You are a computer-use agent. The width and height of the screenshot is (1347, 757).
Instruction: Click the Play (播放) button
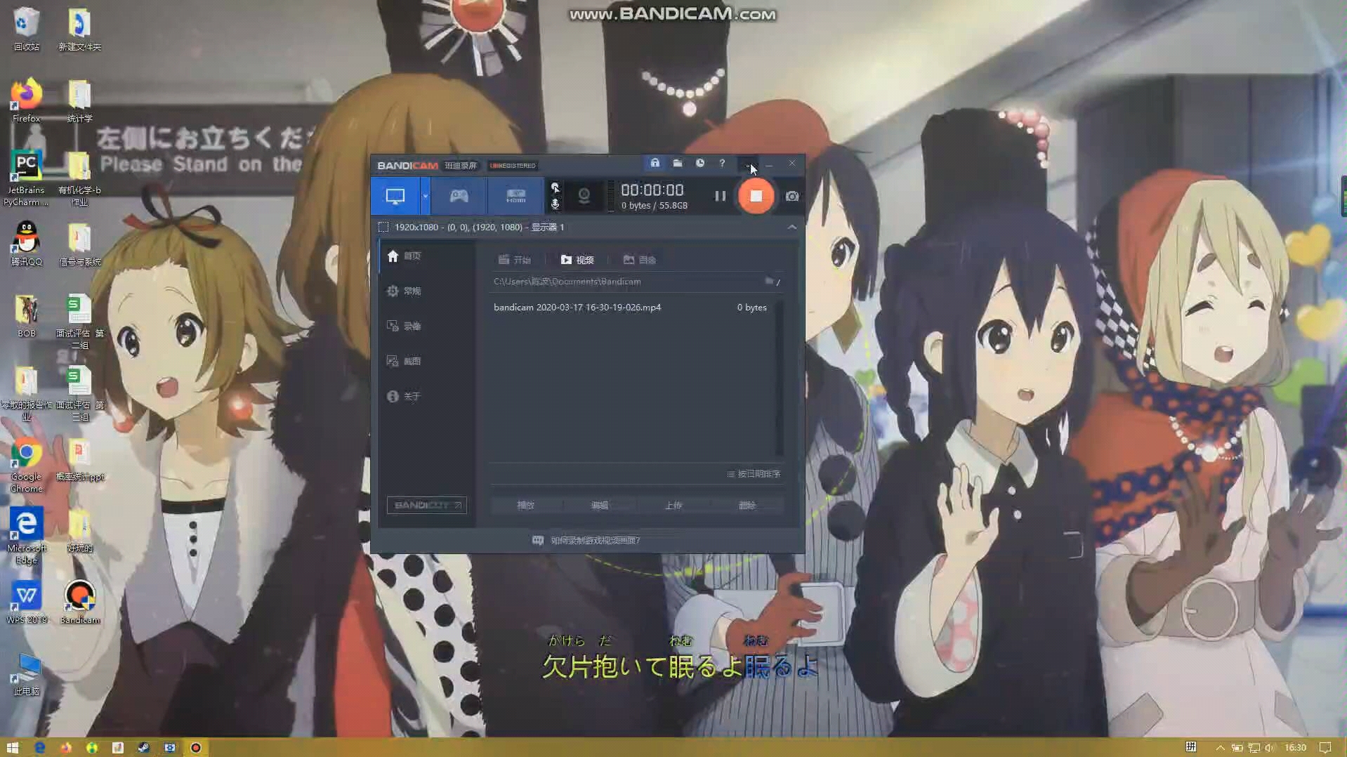[525, 505]
